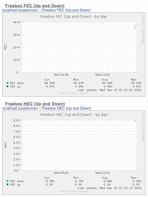Click the Wed 12:00 label under FEC graph
148x197 pixels.
click(x=102, y=75)
